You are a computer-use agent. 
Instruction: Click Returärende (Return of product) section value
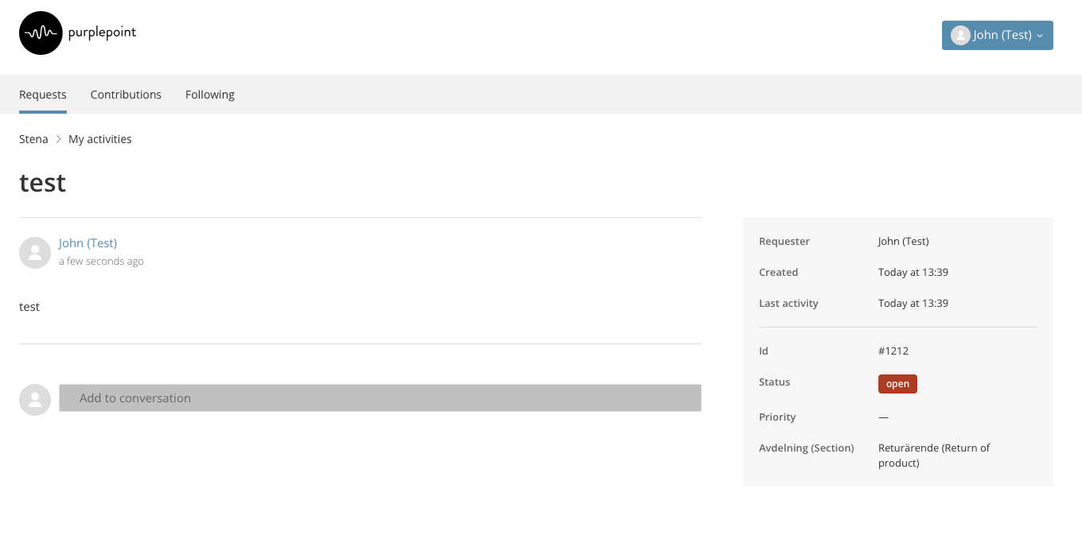pos(933,456)
